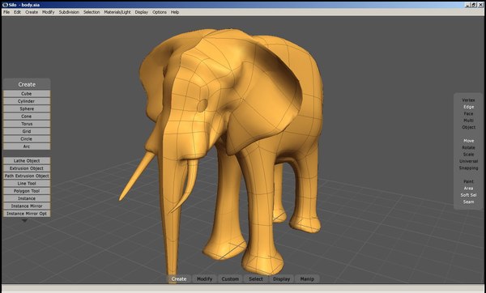The height and width of the screenshot is (293, 486).
Task: Click the Instance Mirror button
Action: pyautogui.click(x=27, y=206)
